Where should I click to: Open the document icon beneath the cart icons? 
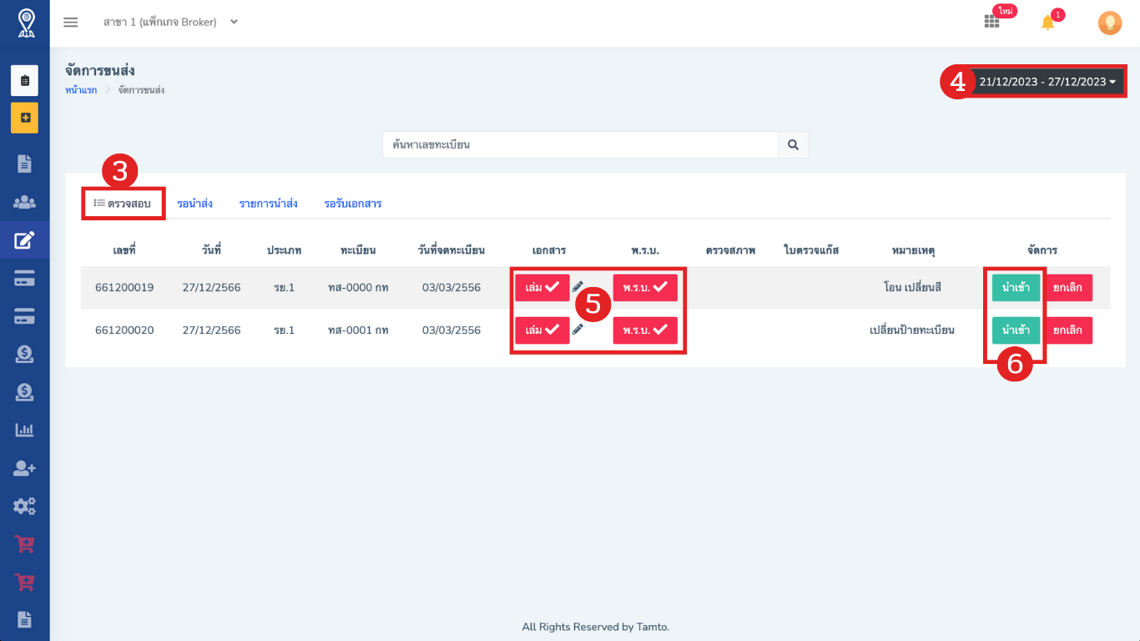(24, 619)
